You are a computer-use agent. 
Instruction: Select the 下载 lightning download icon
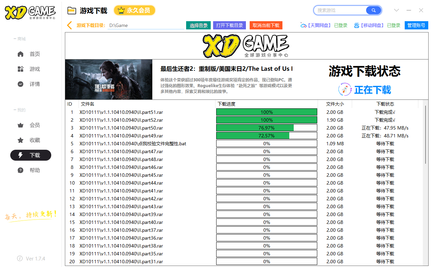click(20, 155)
